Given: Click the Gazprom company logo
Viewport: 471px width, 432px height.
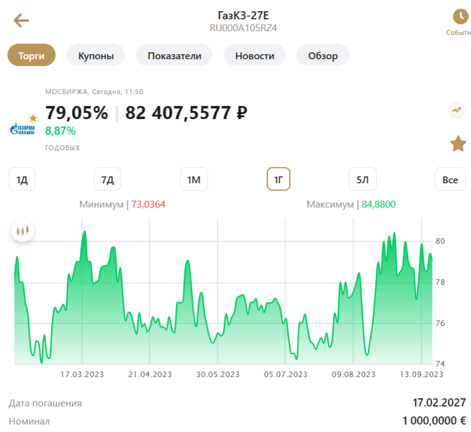Looking at the screenshot, I should [22, 129].
